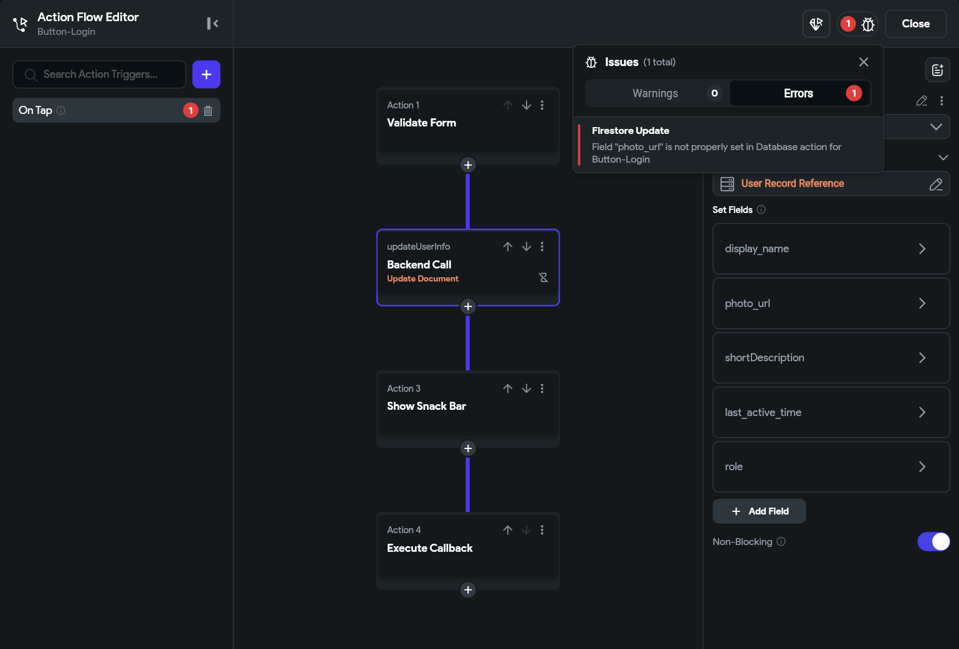Image resolution: width=959 pixels, height=649 pixels.
Task: Close the Action Flow Editor
Action: coord(916,24)
